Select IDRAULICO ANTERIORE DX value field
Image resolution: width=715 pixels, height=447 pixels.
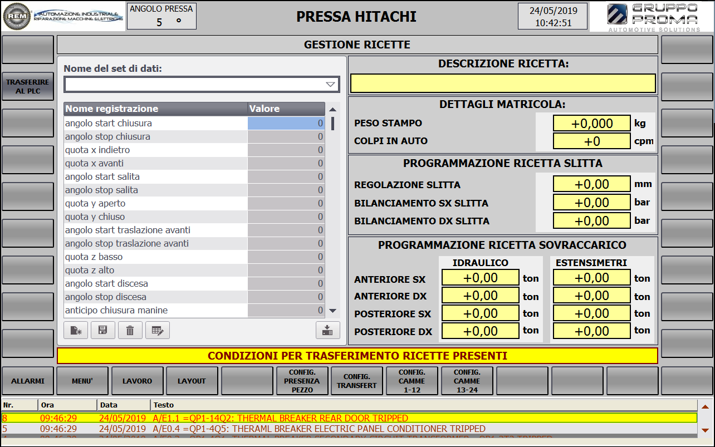click(x=481, y=296)
